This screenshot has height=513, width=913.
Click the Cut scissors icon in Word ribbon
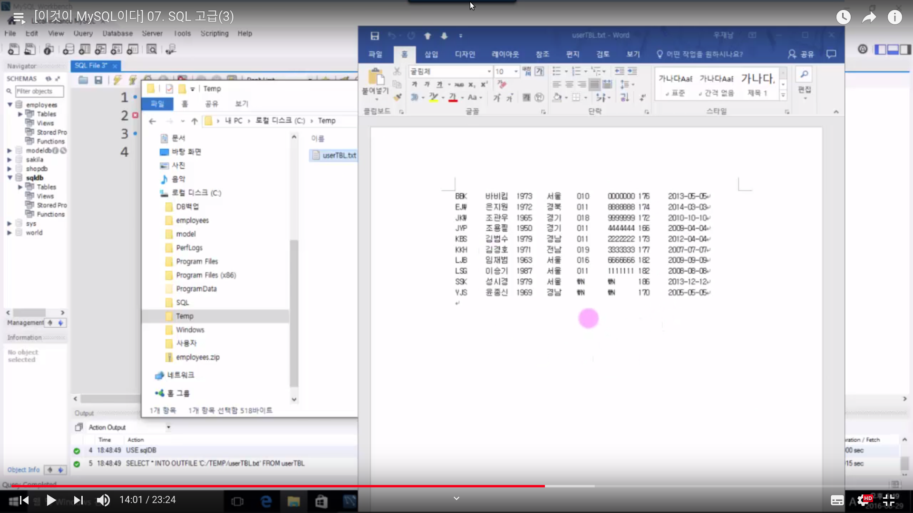click(397, 71)
